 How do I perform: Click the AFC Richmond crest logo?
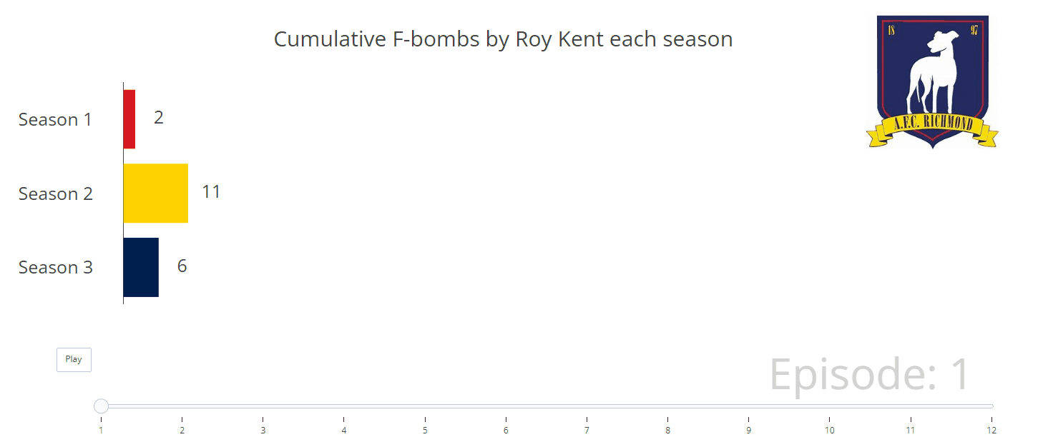(932, 81)
